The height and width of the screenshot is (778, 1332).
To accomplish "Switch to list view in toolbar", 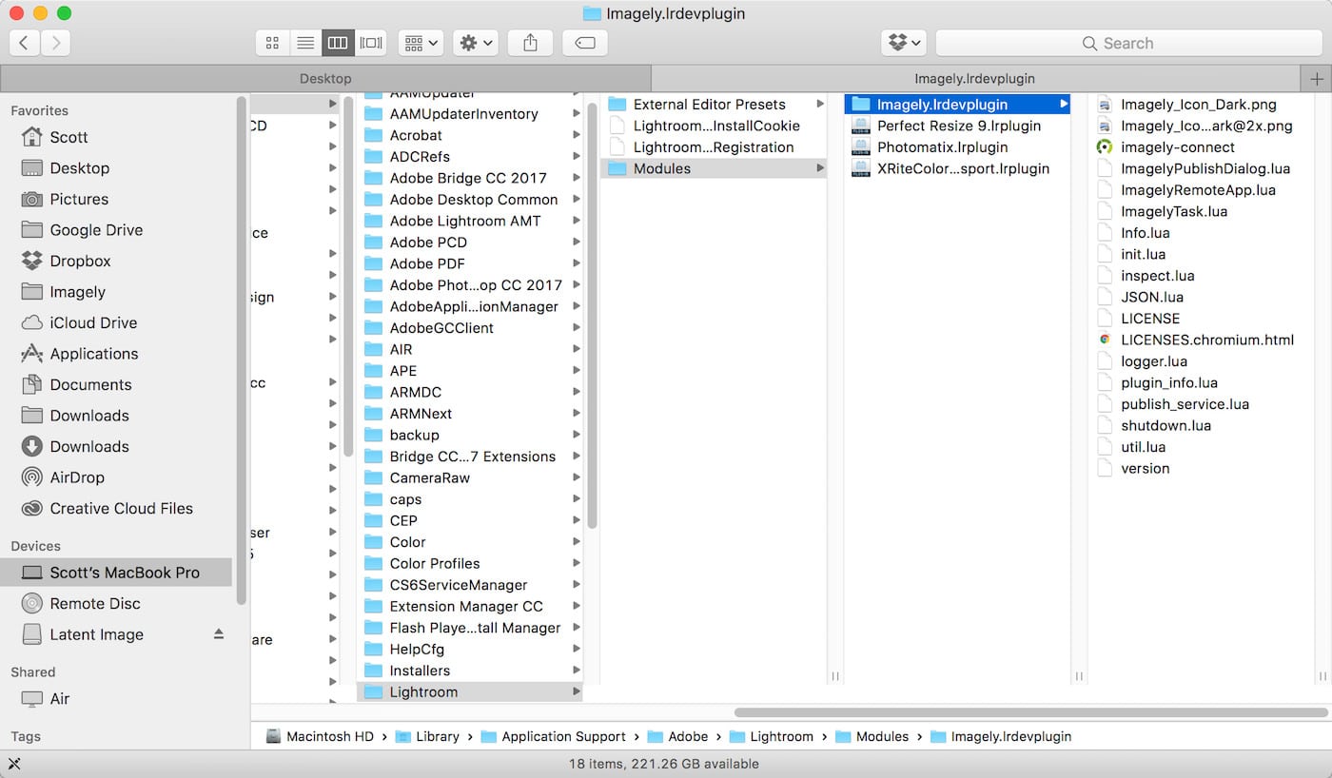I will coord(305,43).
